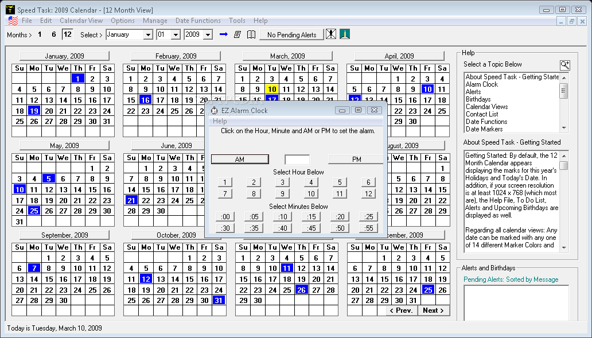Click the September, 2009 month header button
Image resolution: width=592 pixels, height=338 pixels.
point(64,235)
